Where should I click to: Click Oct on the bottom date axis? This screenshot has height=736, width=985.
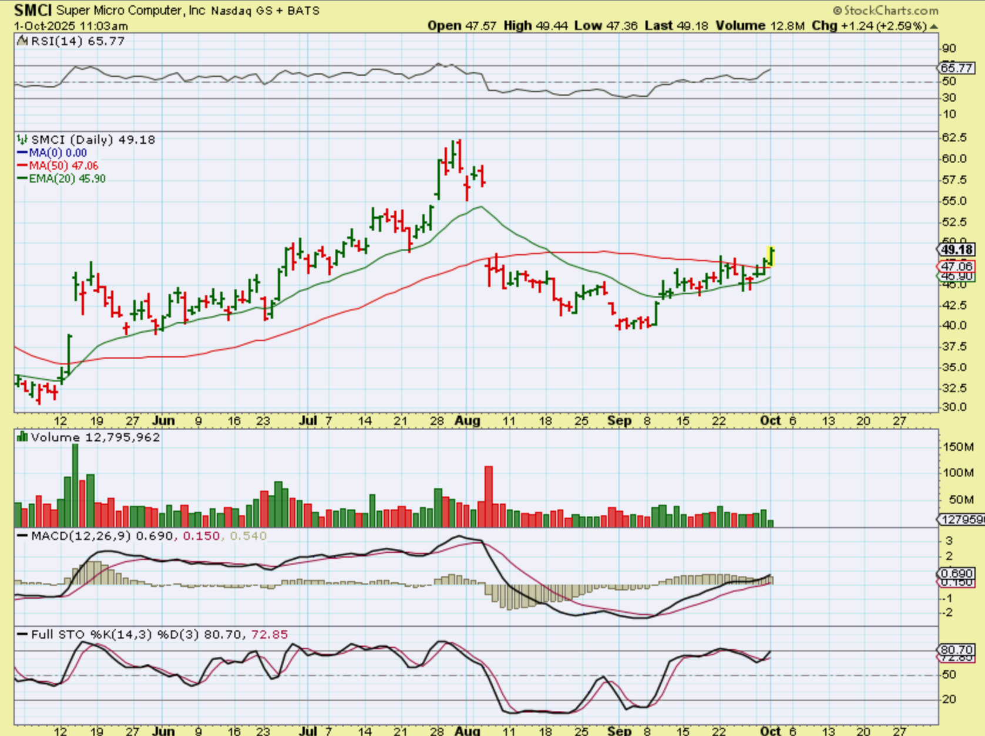(770, 731)
